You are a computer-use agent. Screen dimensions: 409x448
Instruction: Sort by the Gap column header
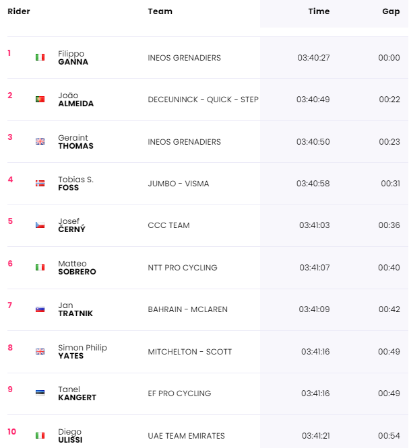[x=391, y=11]
